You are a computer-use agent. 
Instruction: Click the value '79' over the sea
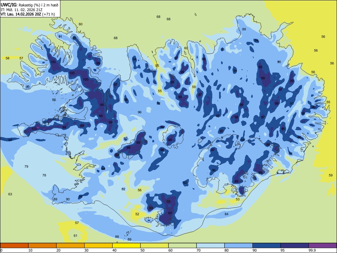[26, 167]
